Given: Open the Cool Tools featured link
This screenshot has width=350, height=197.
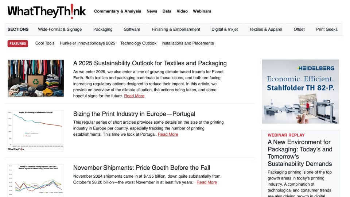Looking at the screenshot, I should [45, 43].
